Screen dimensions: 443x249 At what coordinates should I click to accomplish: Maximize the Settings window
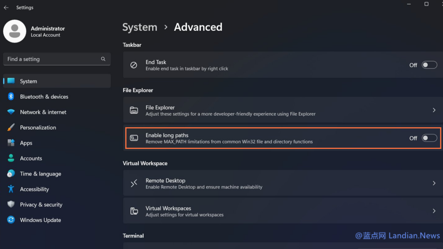pyautogui.click(x=426, y=4)
